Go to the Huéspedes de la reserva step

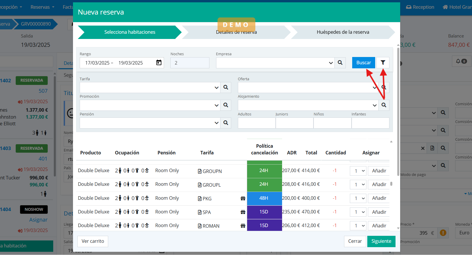pyautogui.click(x=343, y=32)
